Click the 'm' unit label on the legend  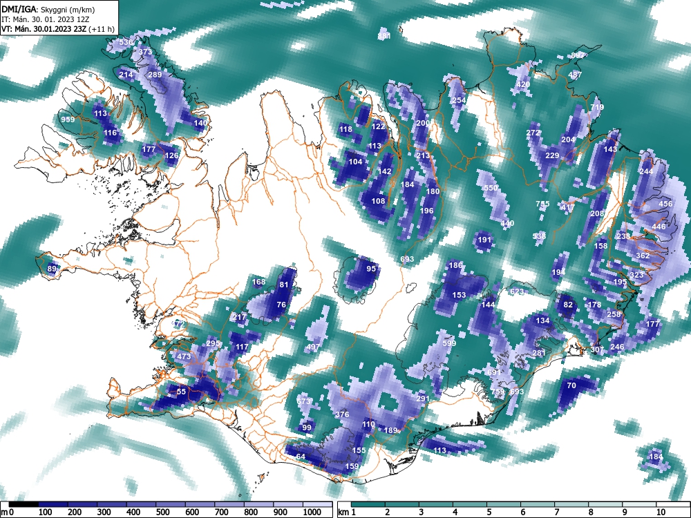coord(4,512)
